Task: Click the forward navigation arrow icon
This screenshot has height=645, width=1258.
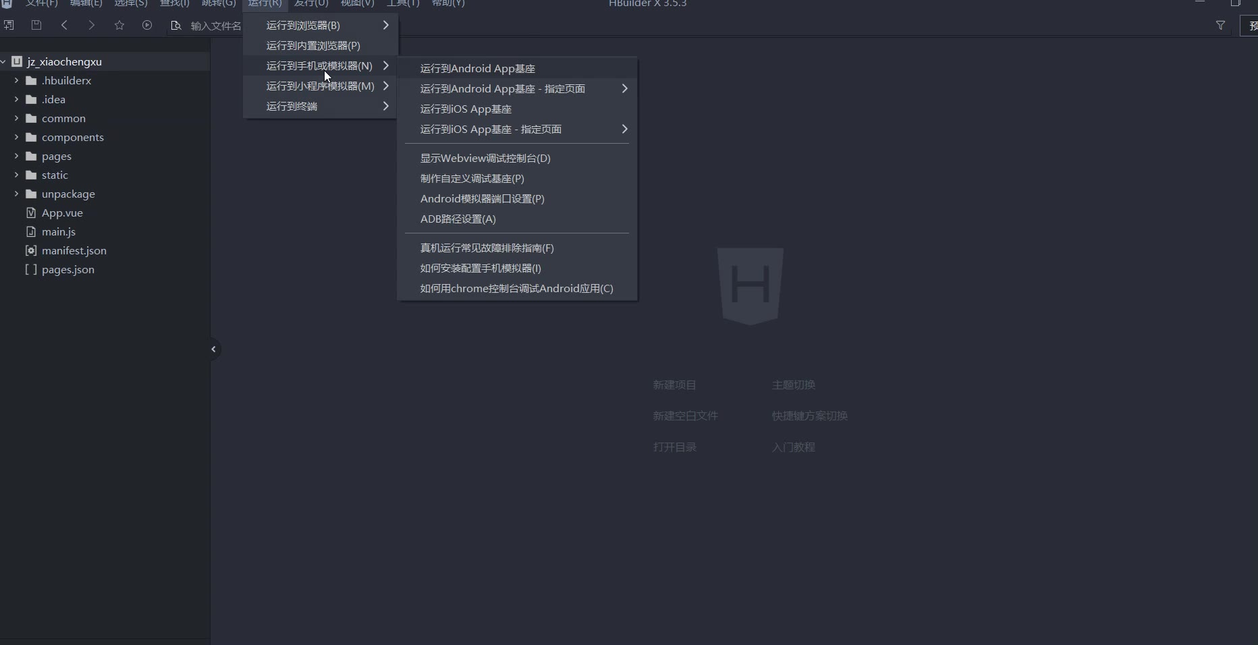Action: 92,25
